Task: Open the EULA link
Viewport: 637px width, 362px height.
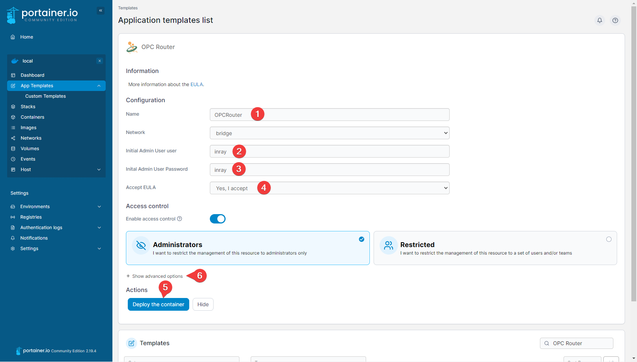Action: tap(196, 85)
